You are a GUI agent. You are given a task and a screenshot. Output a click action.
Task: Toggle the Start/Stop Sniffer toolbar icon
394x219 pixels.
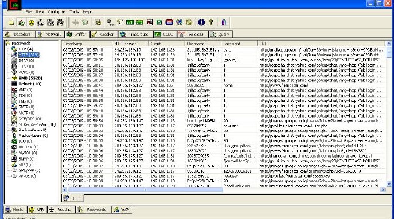click(21, 22)
